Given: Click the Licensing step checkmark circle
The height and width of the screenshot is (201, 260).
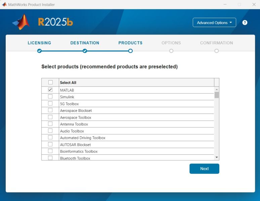Looking at the screenshot, I should [39, 51].
